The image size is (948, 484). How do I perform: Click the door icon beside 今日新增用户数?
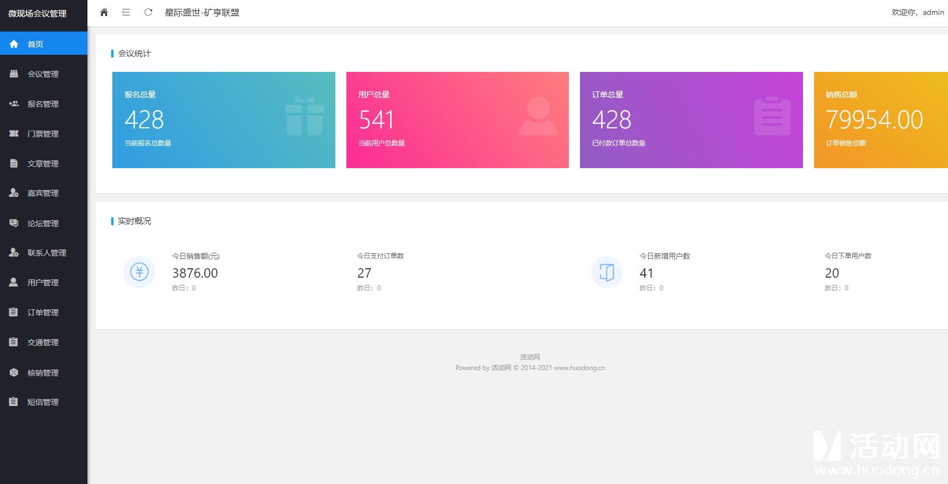pyautogui.click(x=607, y=272)
